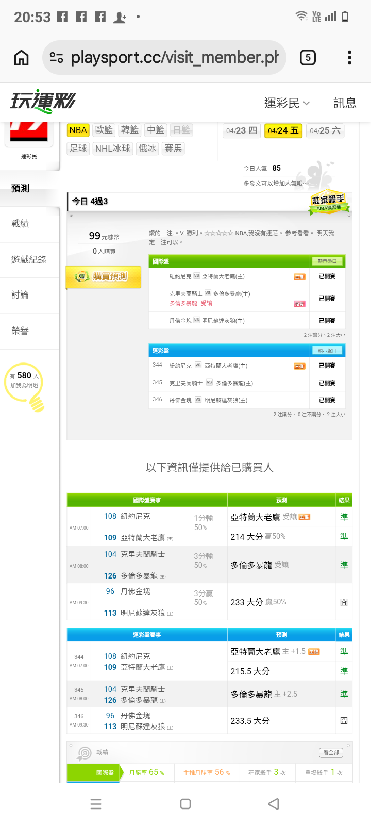
Task: Switch to the 歐籃 league tab
Action: point(104,130)
